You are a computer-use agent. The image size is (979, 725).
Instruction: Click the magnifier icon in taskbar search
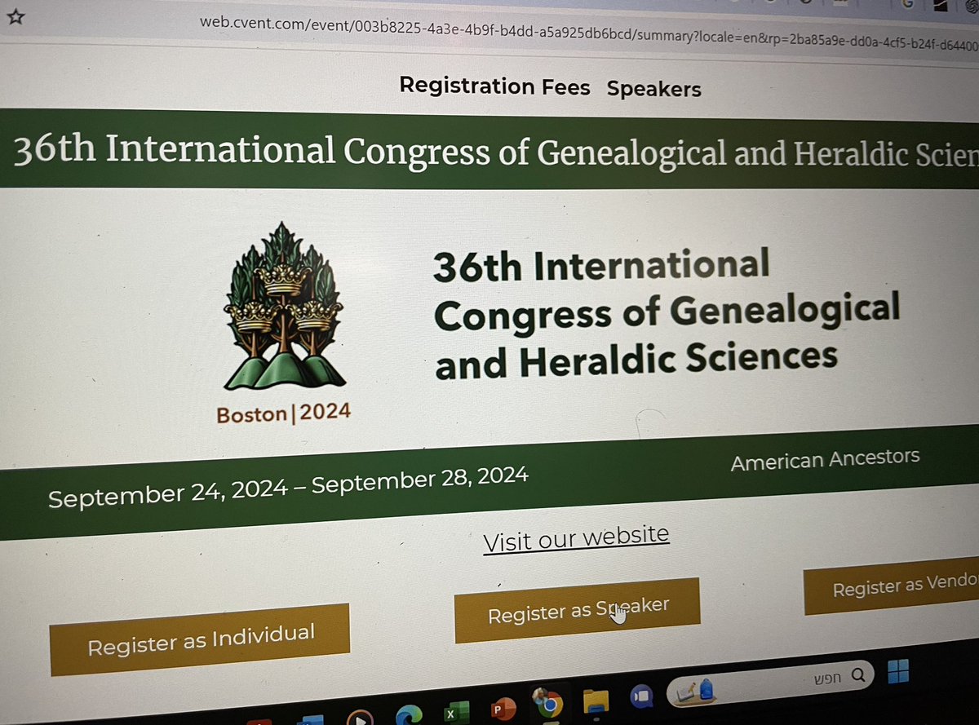[859, 674]
